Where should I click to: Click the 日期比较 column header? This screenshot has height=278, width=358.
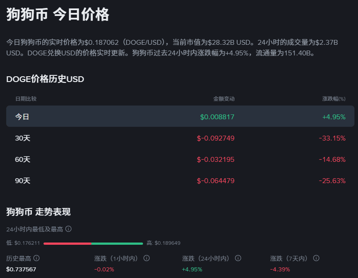coord(26,98)
